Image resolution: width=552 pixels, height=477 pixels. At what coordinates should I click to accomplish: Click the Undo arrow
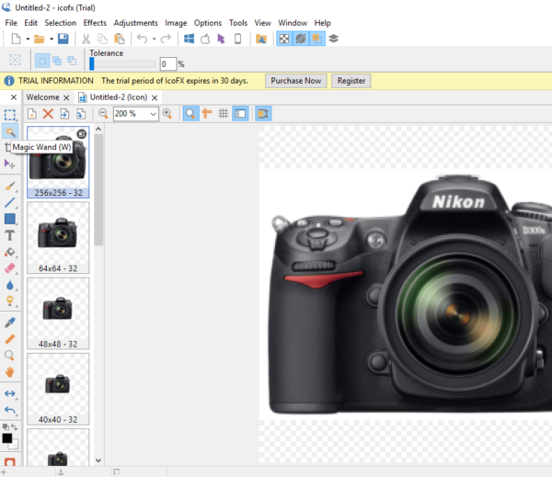click(x=143, y=39)
